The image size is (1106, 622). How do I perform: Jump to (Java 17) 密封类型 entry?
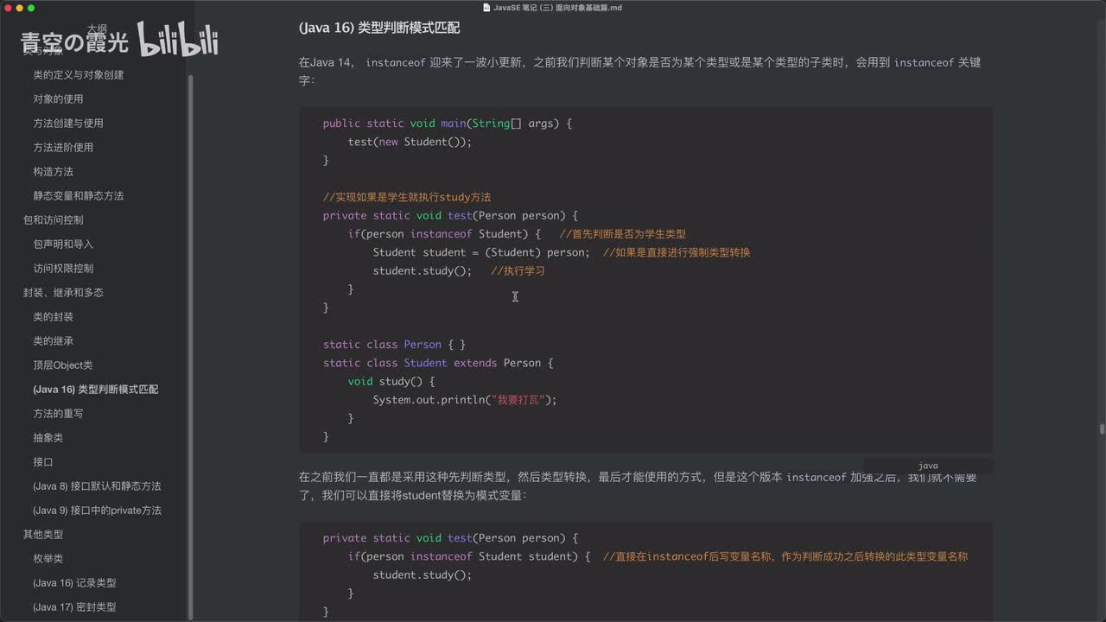[x=74, y=607]
